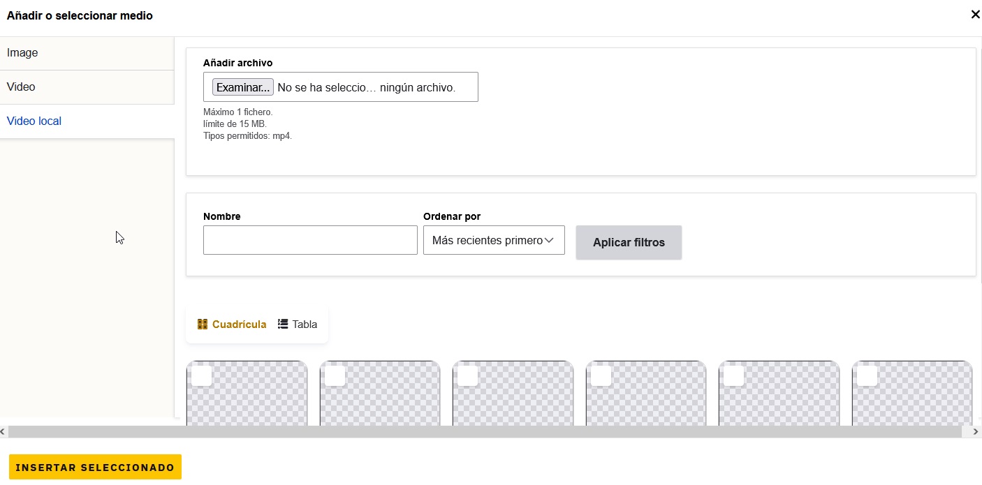The image size is (982, 485).
Task: Toggle the fifth media thumbnail checkbox
Action: [x=734, y=376]
